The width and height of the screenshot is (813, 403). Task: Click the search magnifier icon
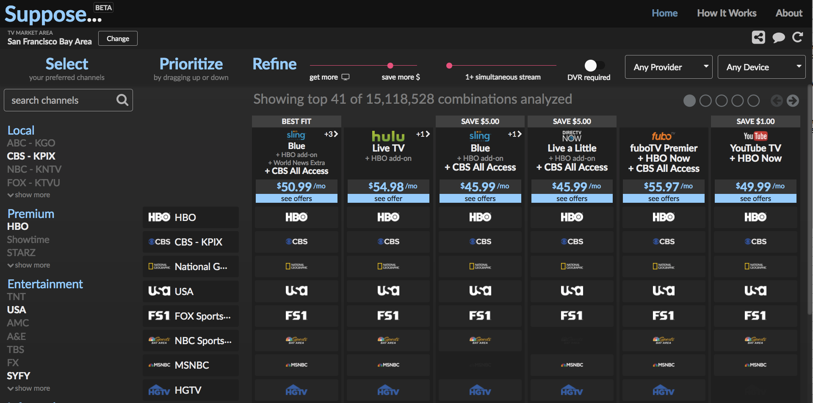tap(122, 100)
